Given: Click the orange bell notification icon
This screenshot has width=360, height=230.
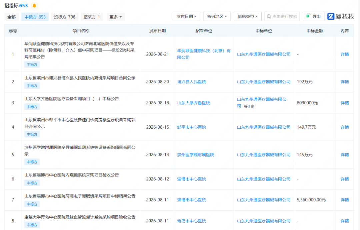Looking at the screenshot, I should click(x=34, y=6).
